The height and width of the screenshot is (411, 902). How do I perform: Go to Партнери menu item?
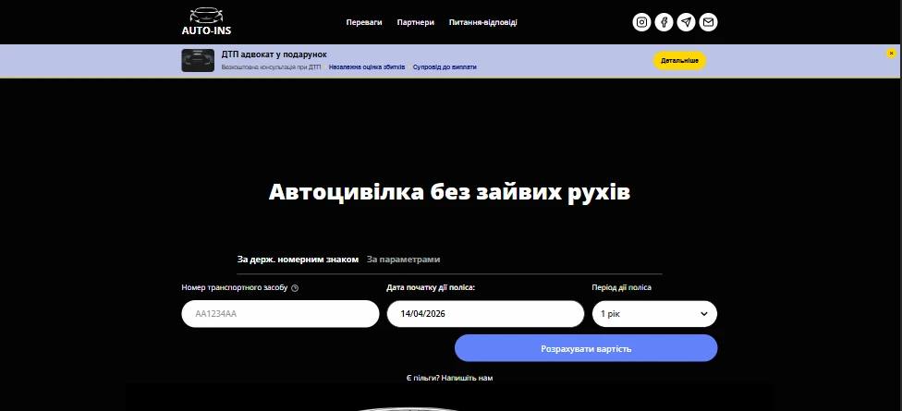pyautogui.click(x=415, y=22)
